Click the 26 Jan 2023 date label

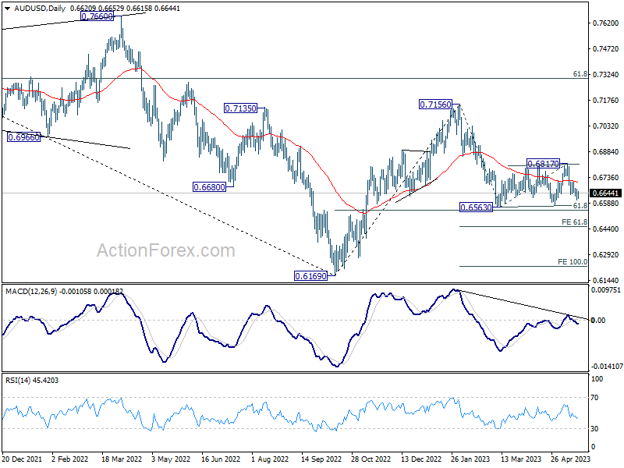coord(470,459)
